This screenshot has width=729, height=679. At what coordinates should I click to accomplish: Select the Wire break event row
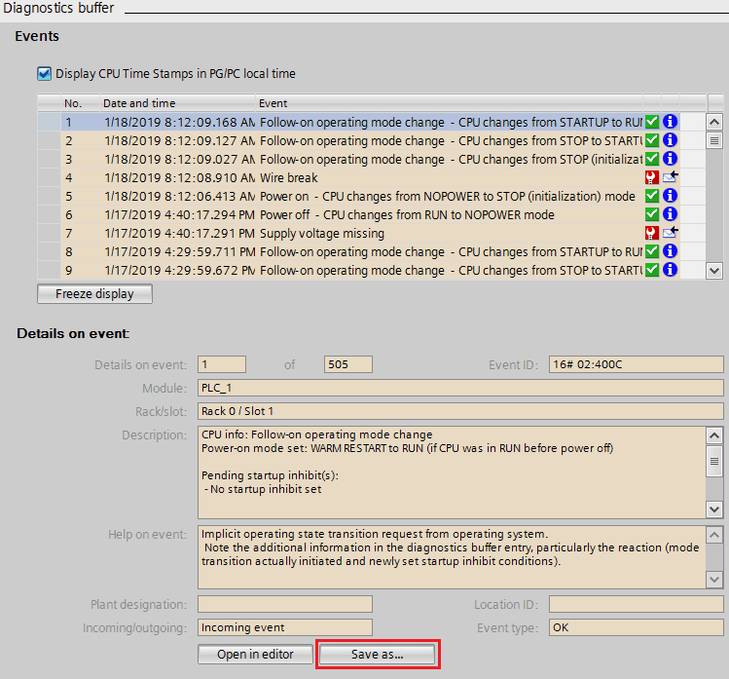click(358, 177)
